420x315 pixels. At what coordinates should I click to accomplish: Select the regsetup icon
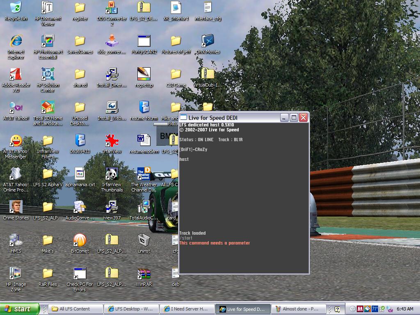tap(144, 74)
